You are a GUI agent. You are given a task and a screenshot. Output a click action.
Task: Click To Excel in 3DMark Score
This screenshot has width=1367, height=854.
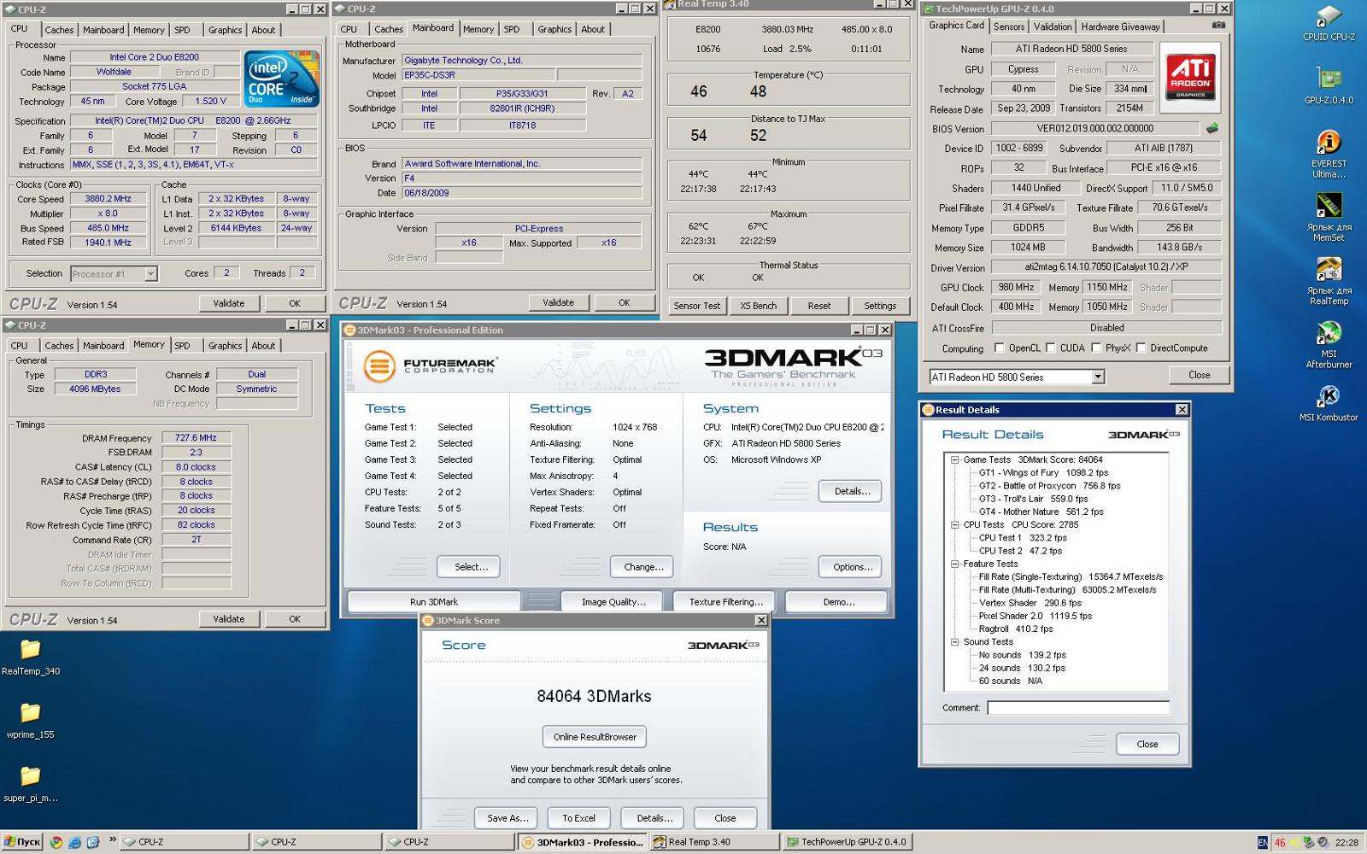(578, 818)
